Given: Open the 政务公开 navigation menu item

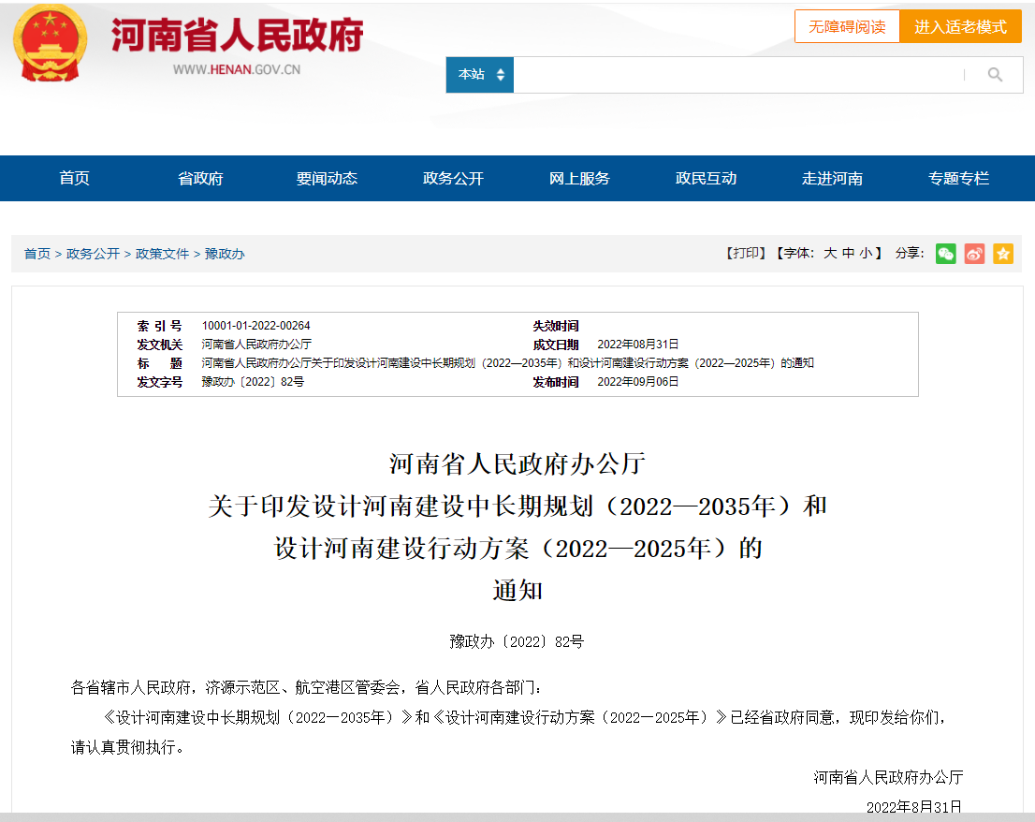Looking at the screenshot, I should point(453,178).
